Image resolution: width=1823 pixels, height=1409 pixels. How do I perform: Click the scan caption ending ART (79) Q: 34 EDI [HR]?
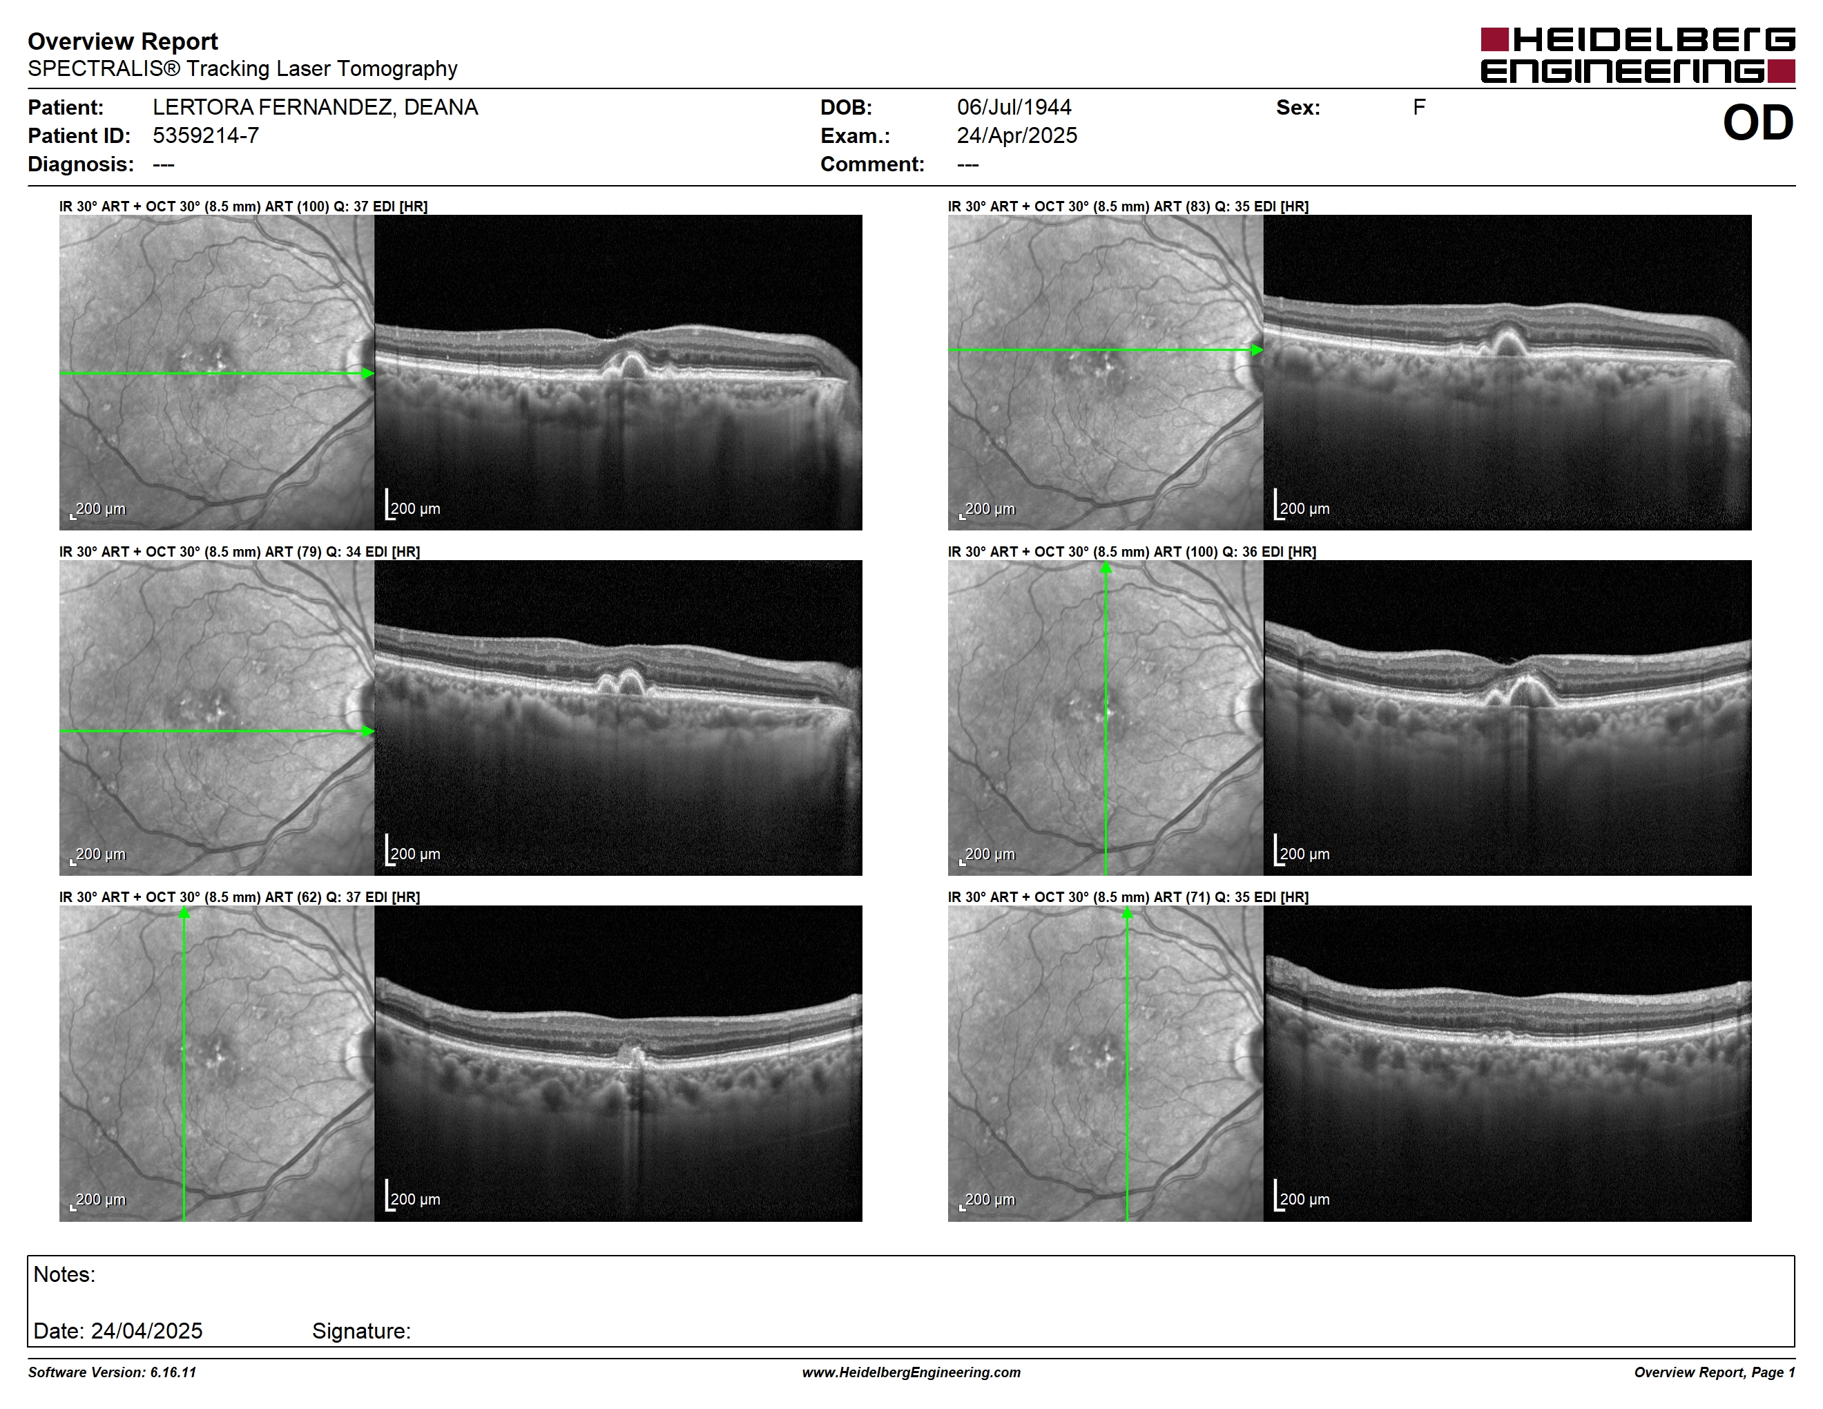[x=240, y=552]
